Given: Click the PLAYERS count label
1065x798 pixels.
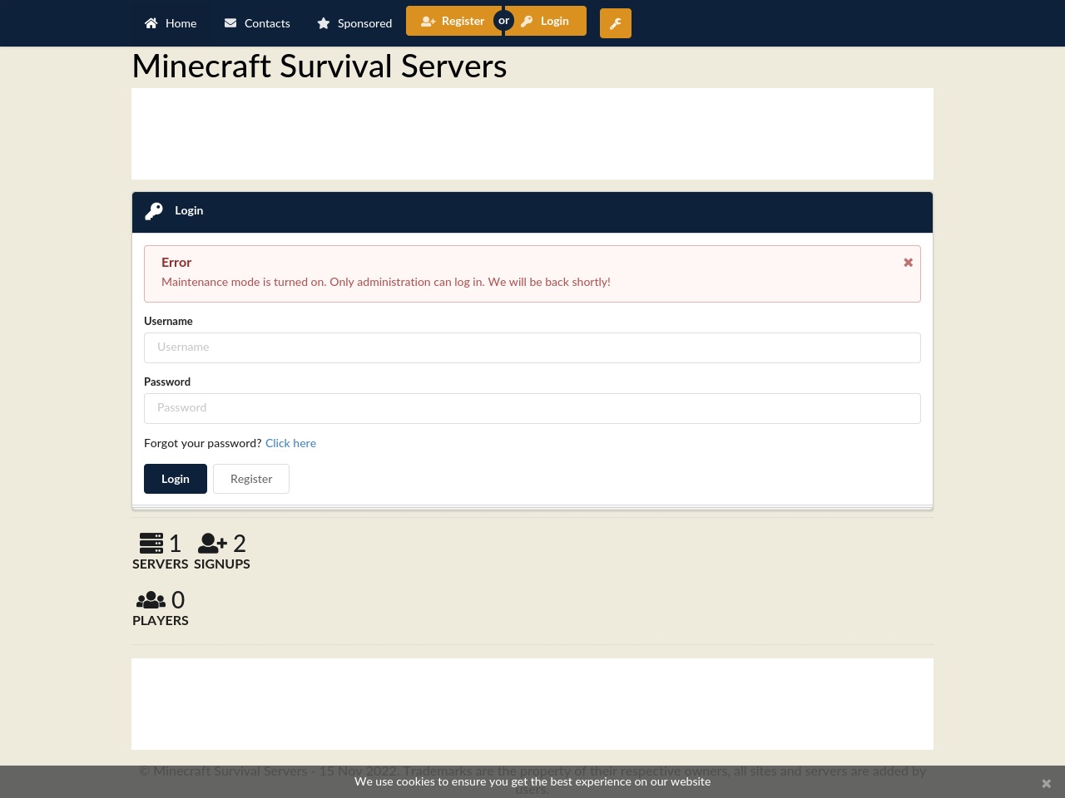Looking at the screenshot, I should click(161, 620).
